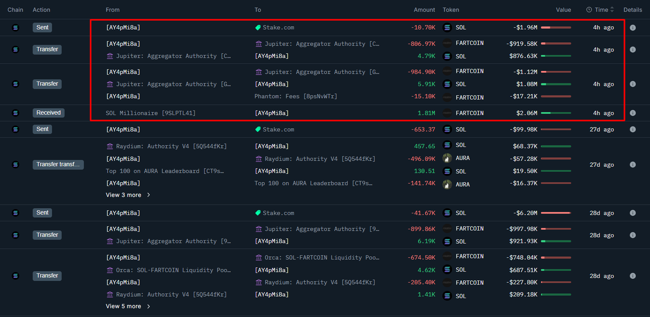
Task: Click Stake.com tag icon in -653.37 row
Action: click(x=258, y=130)
